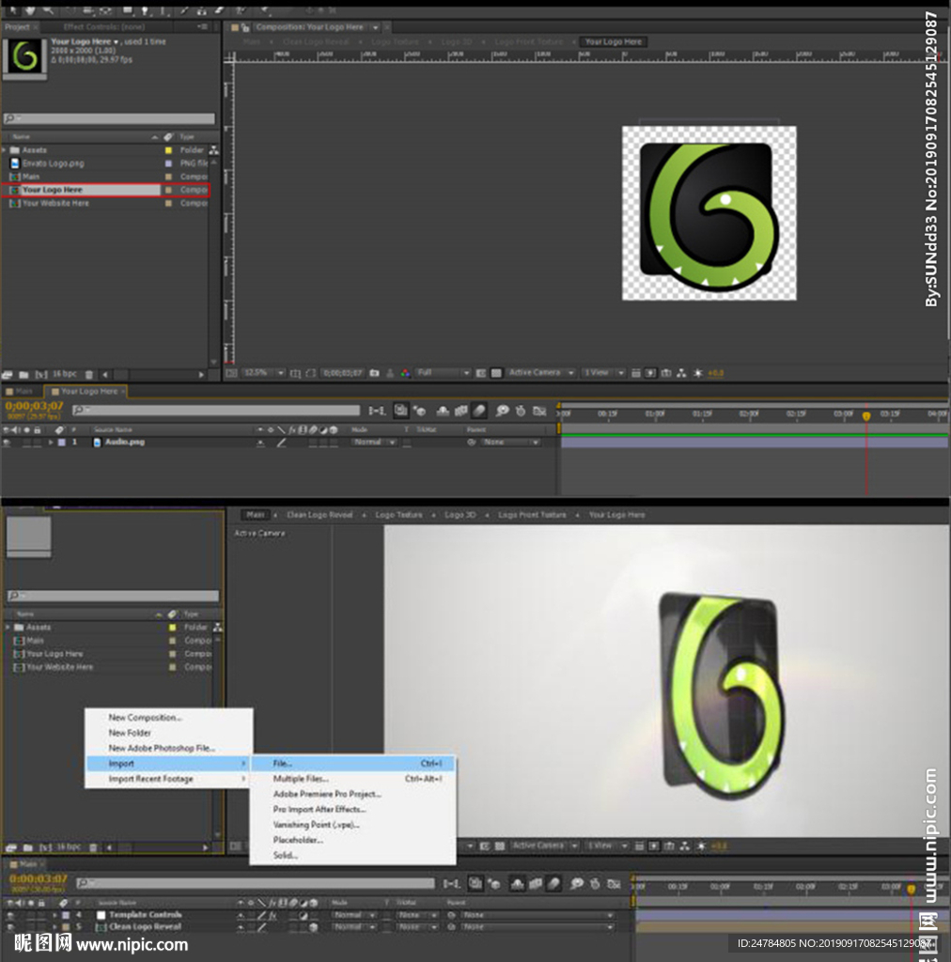The height and width of the screenshot is (962, 951).
Task: Select Your Website Here comp in upper Project panel
Action: pyautogui.click(x=55, y=203)
